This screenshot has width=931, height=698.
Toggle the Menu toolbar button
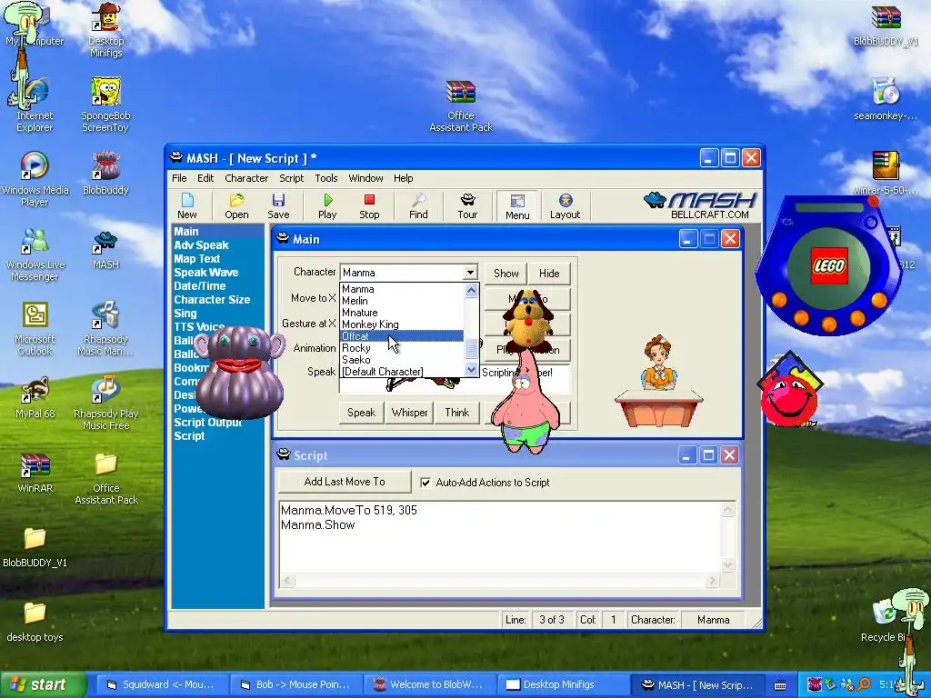(x=517, y=206)
